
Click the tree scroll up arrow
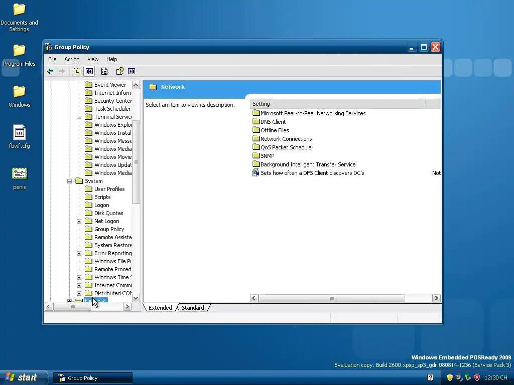coord(136,85)
